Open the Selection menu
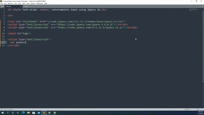204x115 pixels. click(10, 4)
